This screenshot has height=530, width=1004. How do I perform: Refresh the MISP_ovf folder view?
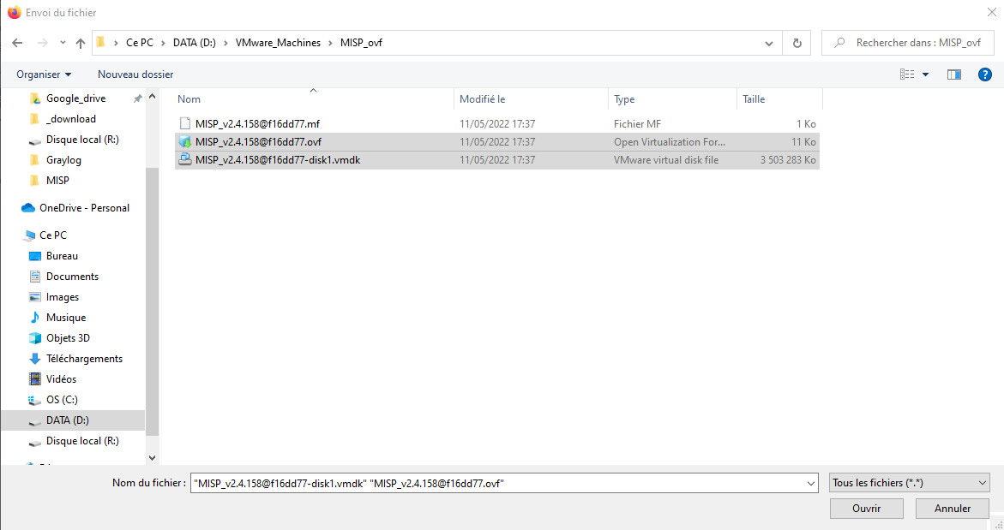pyautogui.click(x=797, y=43)
